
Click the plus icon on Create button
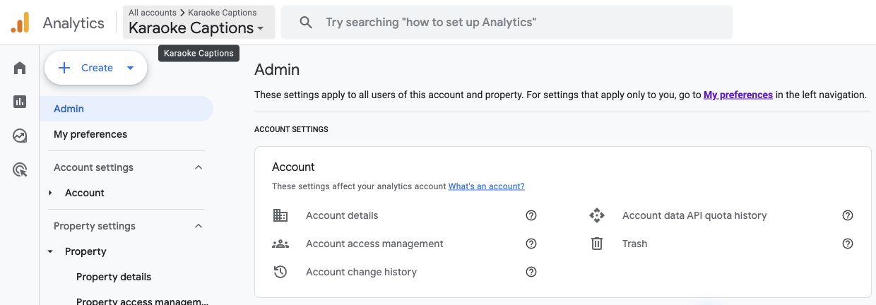point(64,68)
